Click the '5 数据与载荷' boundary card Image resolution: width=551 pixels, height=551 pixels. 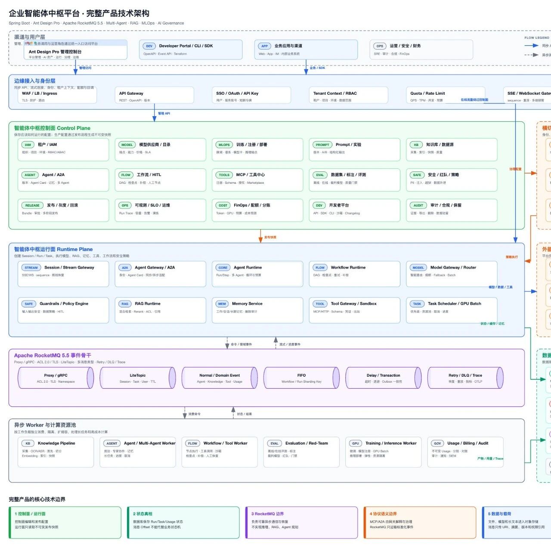[517, 523]
